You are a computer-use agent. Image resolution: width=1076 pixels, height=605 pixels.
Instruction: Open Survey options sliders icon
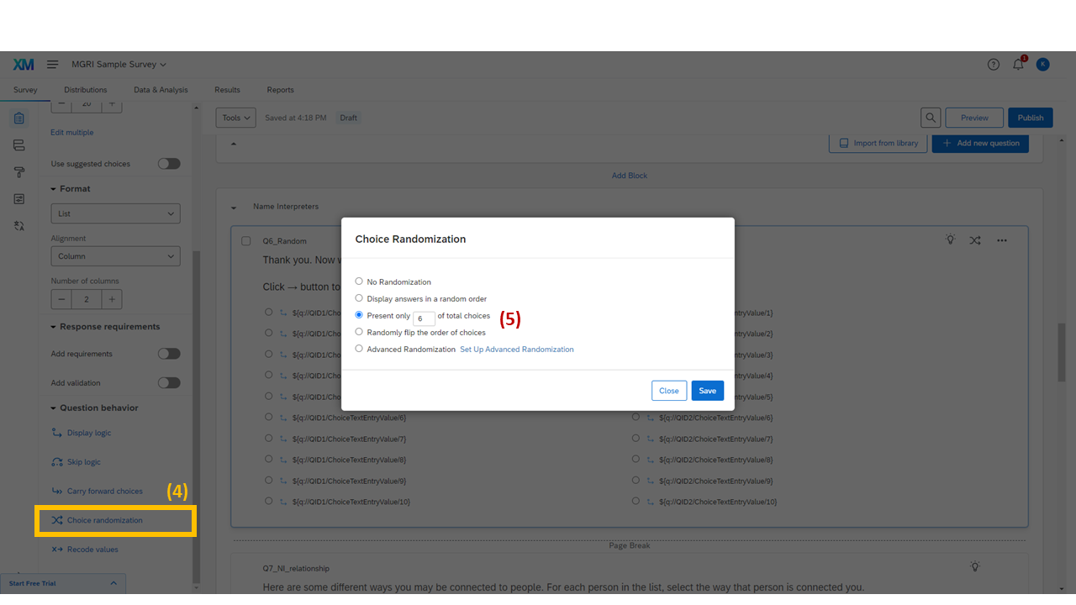(18, 198)
